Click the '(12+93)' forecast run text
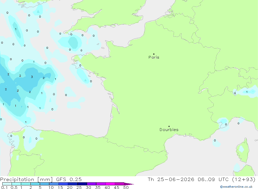Image resolution: width=258 pixels, height=189 pixels. point(244,179)
